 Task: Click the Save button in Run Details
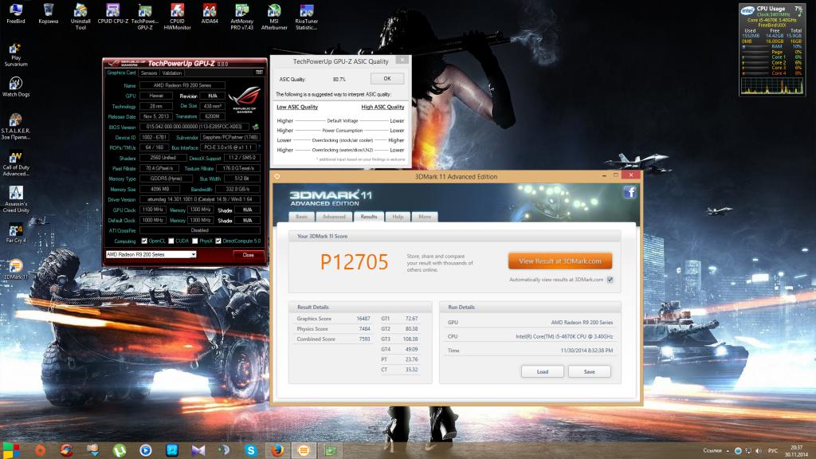click(589, 371)
